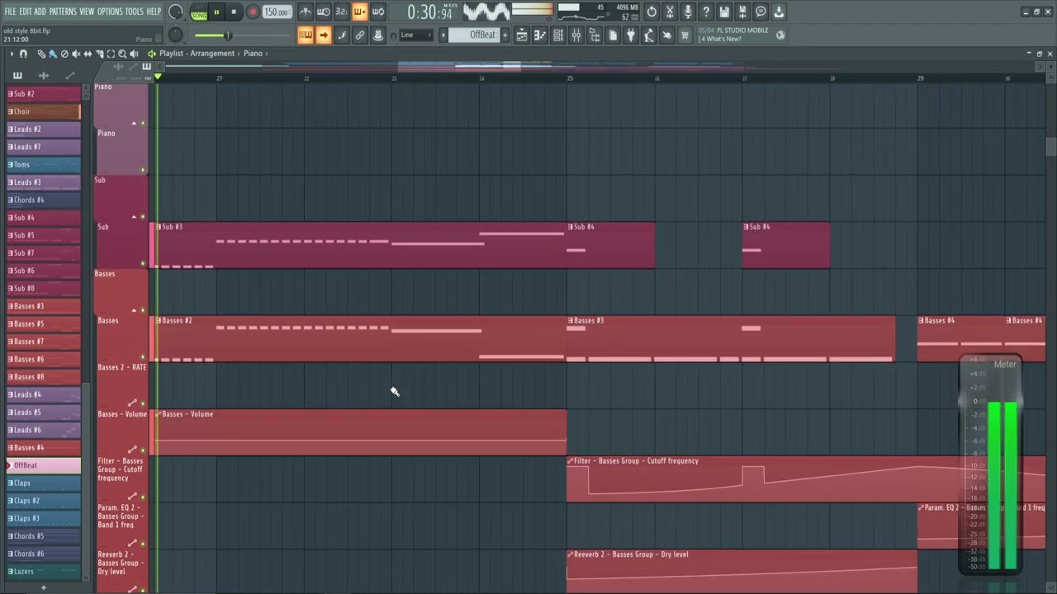Image resolution: width=1057 pixels, height=594 pixels.
Task: Click the microphone recording icon
Action: tap(688, 12)
